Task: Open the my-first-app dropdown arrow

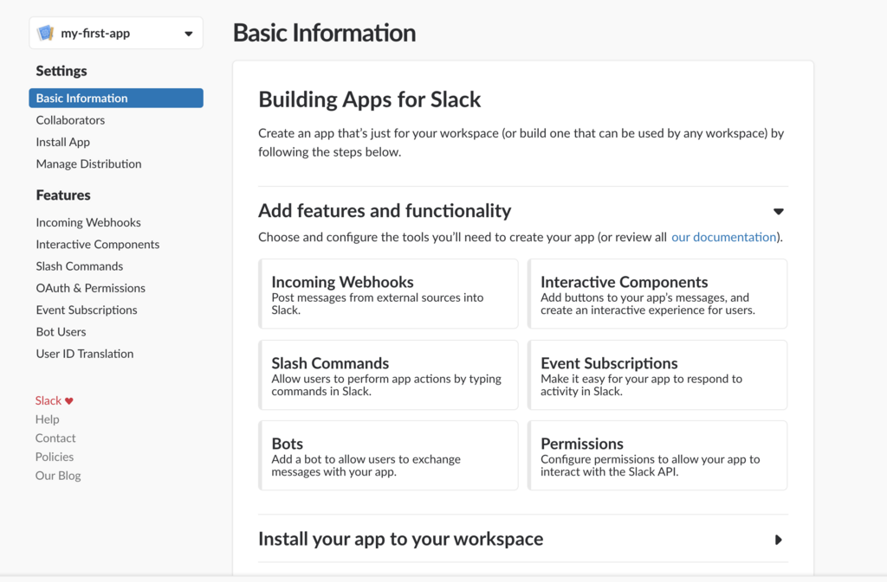Action: (188, 34)
